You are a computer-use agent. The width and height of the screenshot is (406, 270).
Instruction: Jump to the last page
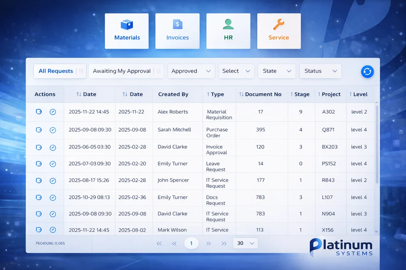point(224,244)
